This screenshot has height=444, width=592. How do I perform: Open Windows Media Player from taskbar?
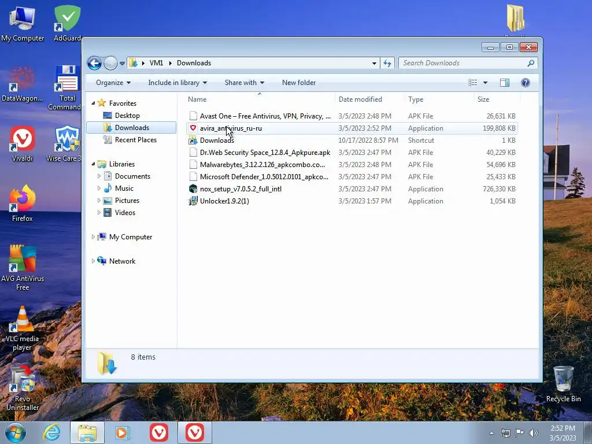pos(123,432)
